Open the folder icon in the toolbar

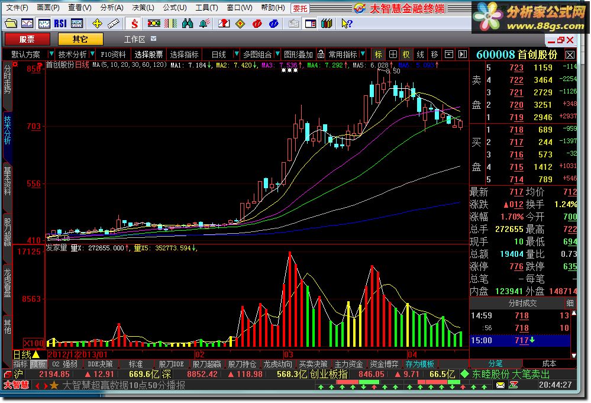click(11, 23)
